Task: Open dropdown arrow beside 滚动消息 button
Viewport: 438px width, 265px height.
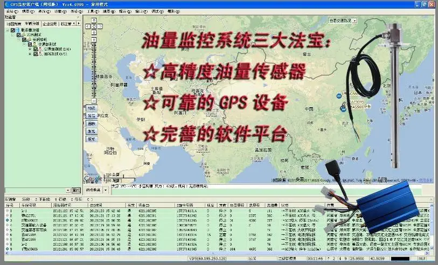Action: pyautogui.click(x=106, y=190)
